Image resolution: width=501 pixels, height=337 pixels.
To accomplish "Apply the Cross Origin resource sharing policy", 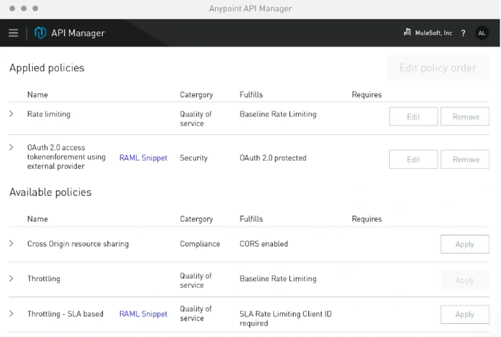I will pos(465,244).
